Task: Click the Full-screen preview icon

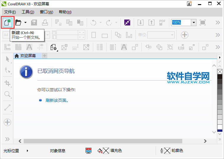Action: 203,23
